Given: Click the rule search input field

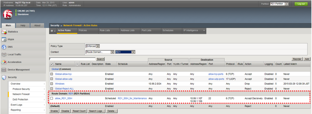Looking at the screenshot, I should coord(73,59).
